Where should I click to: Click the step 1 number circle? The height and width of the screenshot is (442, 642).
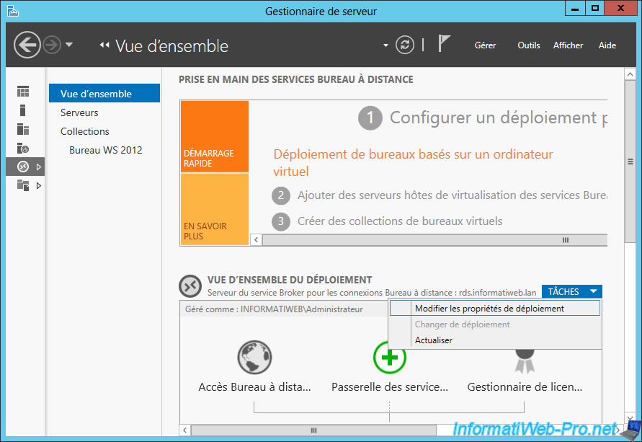(x=370, y=118)
